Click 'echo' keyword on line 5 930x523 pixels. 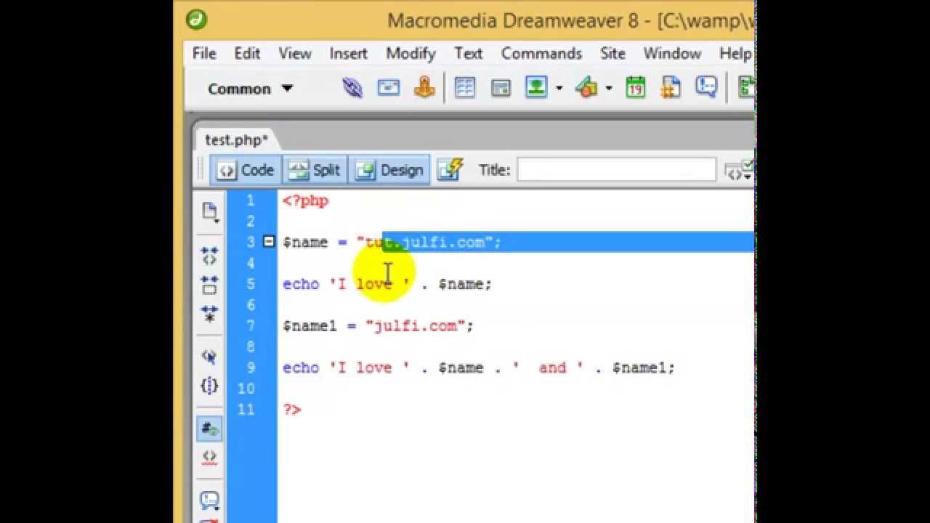(301, 284)
